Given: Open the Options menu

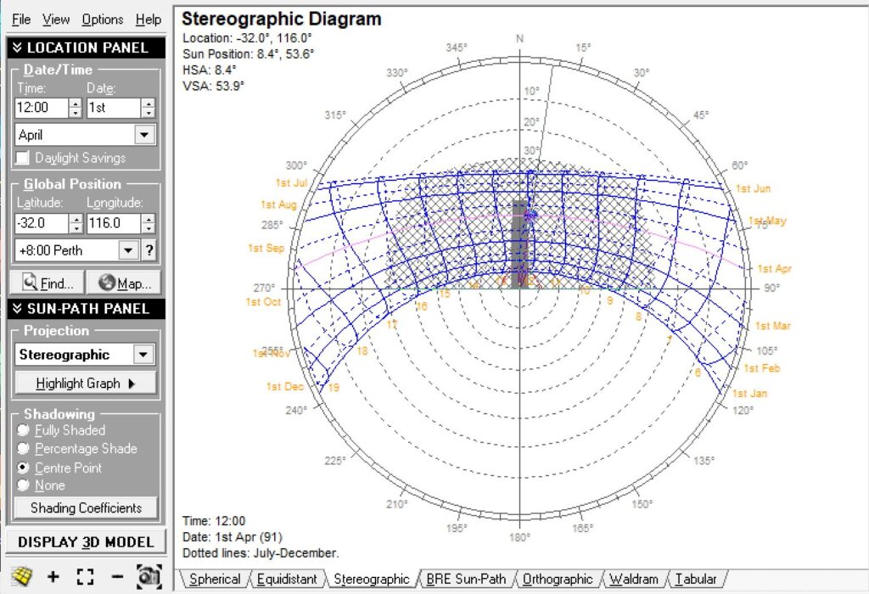Looking at the screenshot, I should tap(102, 19).
